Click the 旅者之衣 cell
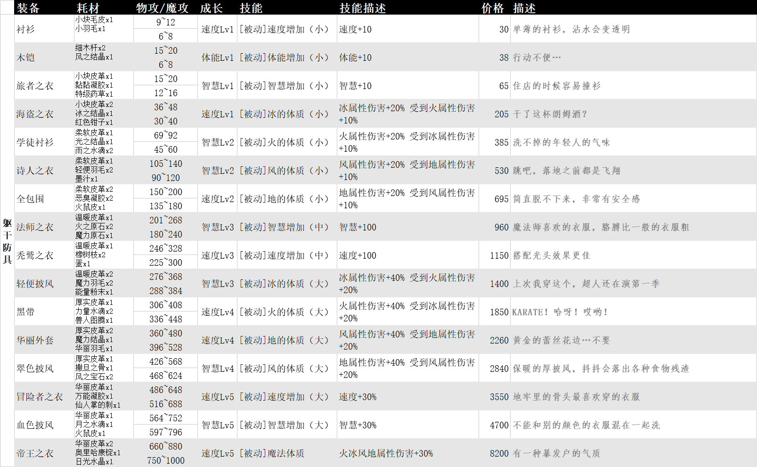This screenshot has height=467, width=757. point(44,85)
